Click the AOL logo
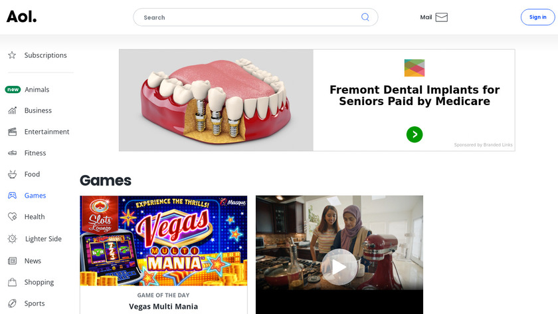Screen dimensions: 558x314 (x=21, y=17)
